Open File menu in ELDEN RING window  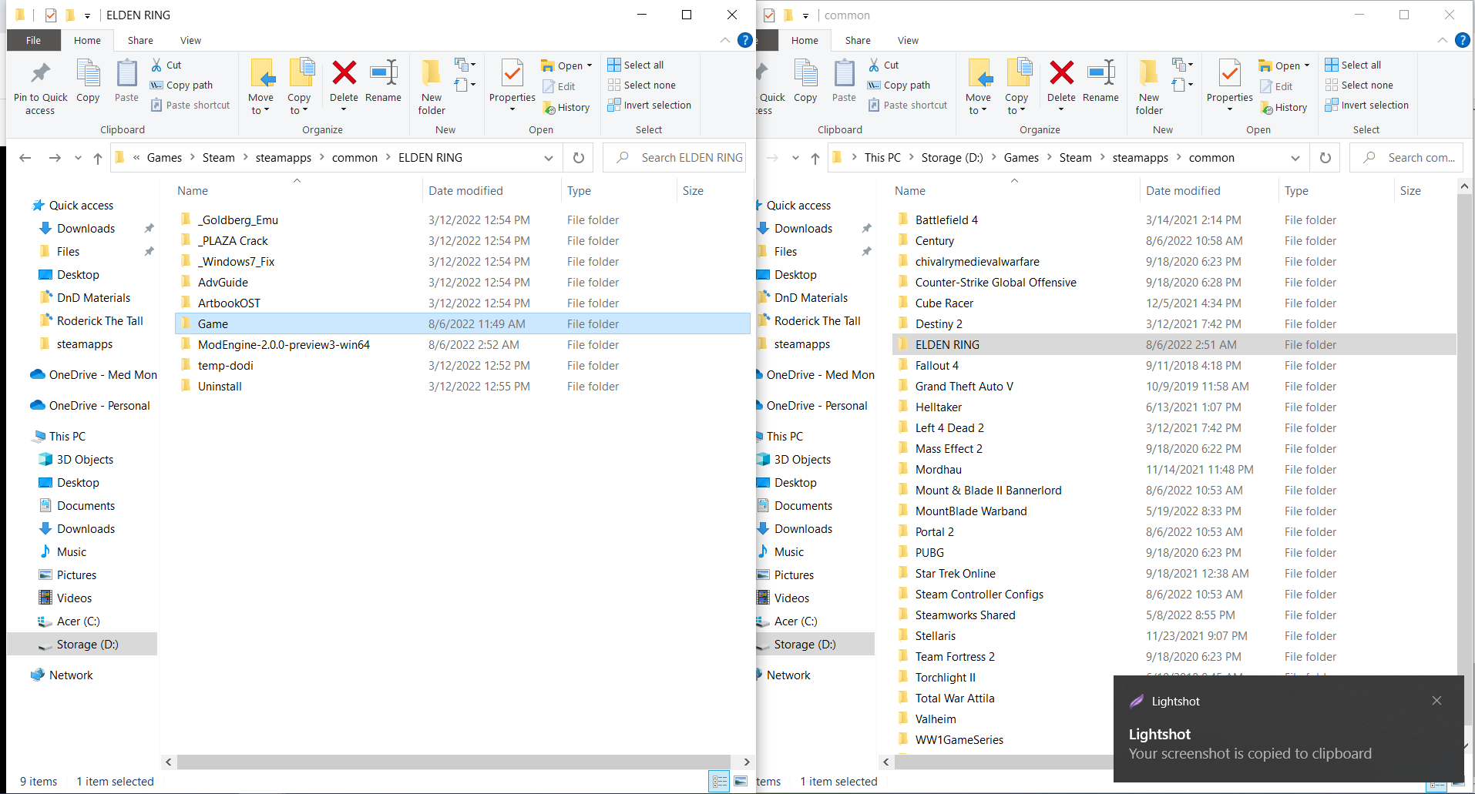point(33,40)
